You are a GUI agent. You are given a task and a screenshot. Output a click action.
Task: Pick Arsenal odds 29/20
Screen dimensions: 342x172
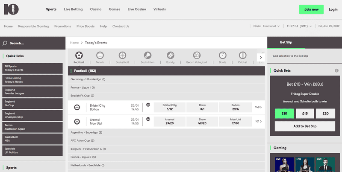point(169,121)
